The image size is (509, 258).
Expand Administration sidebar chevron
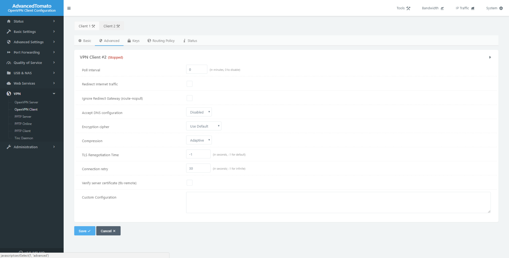click(54, 147)
